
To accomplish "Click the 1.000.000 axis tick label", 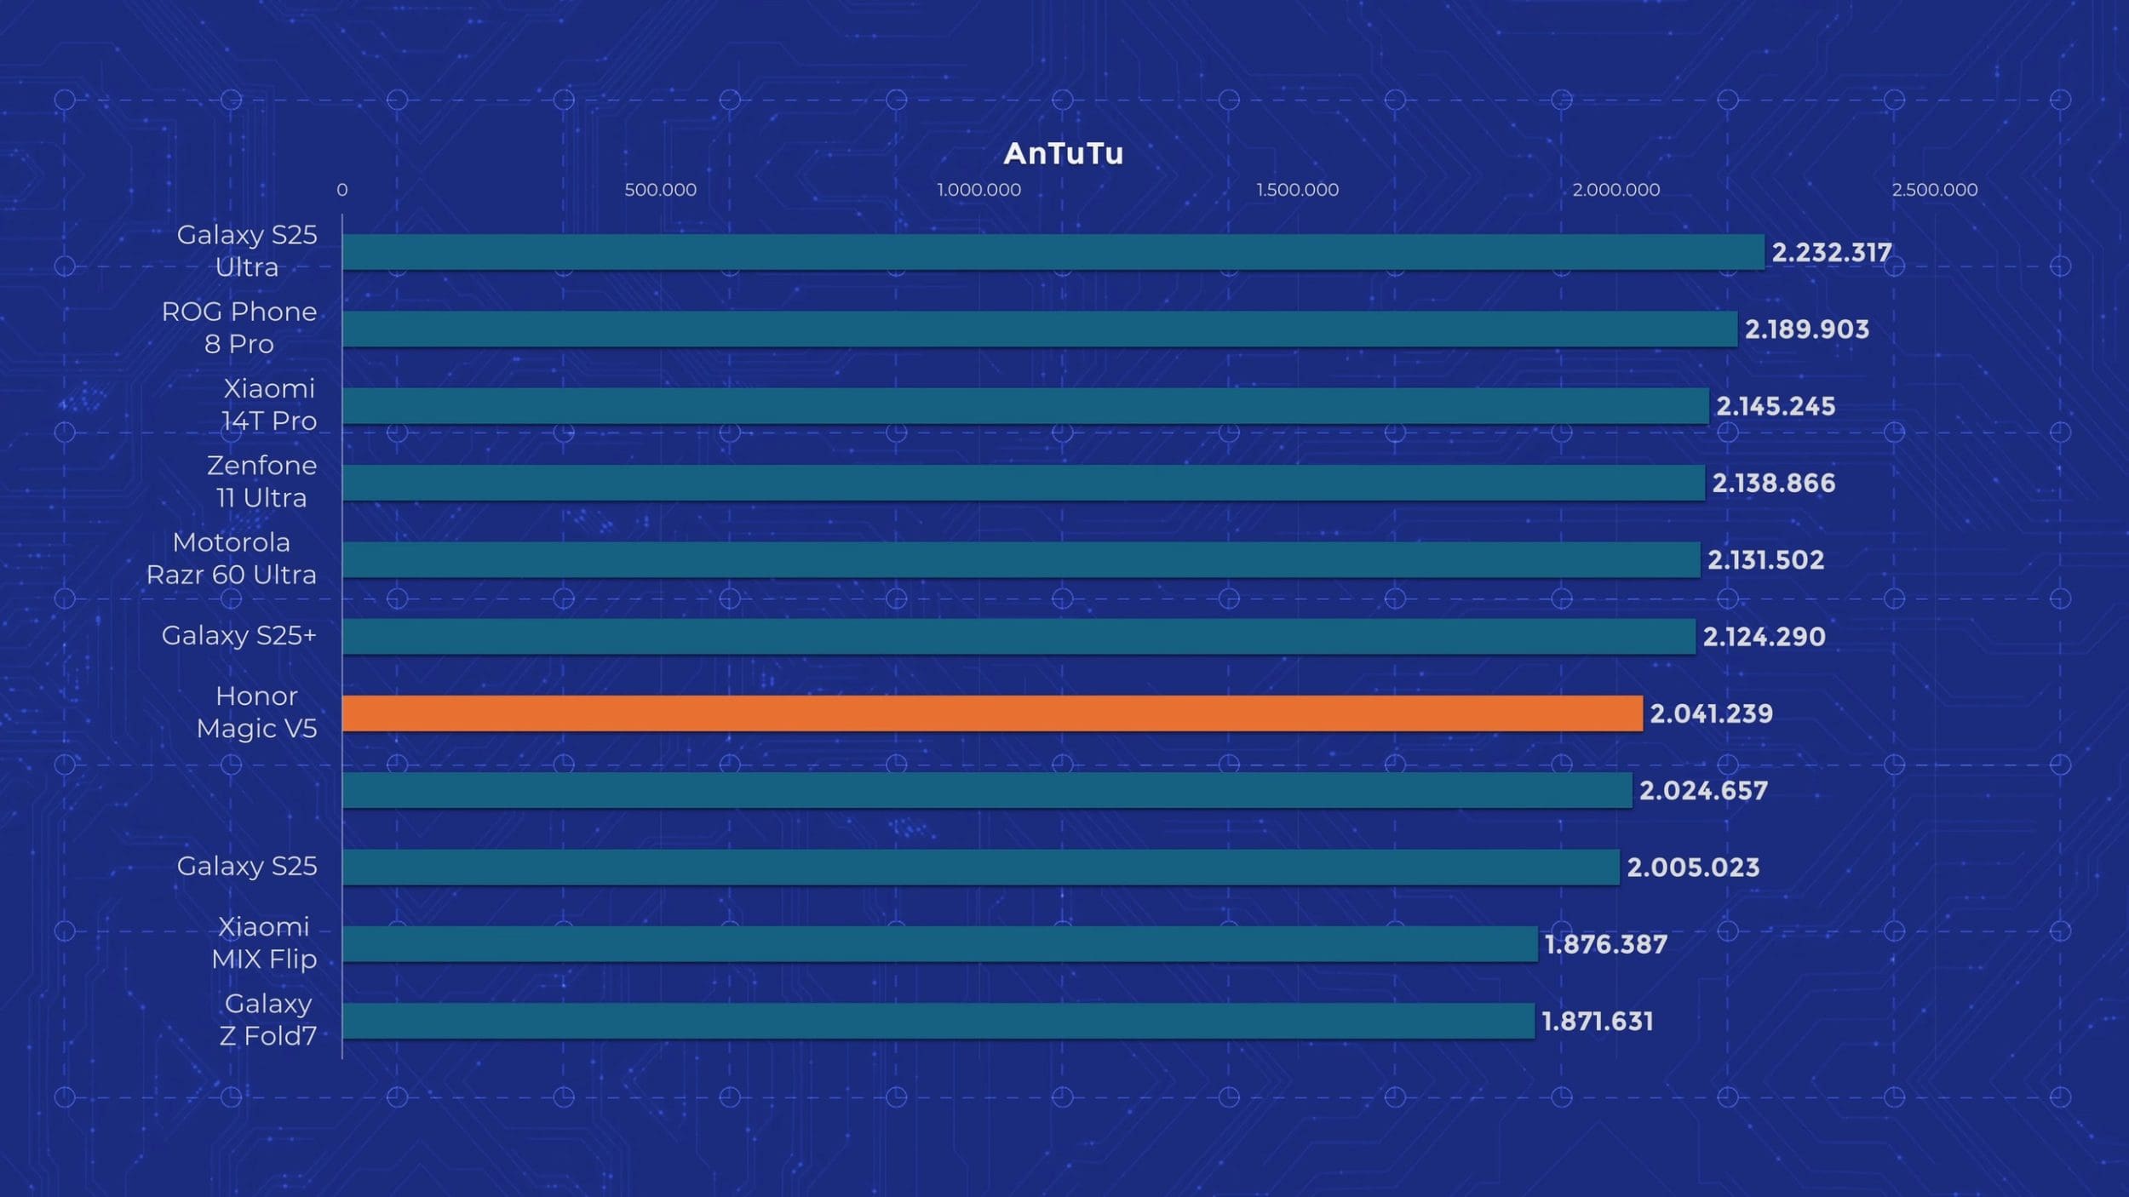I will (978, 190).
